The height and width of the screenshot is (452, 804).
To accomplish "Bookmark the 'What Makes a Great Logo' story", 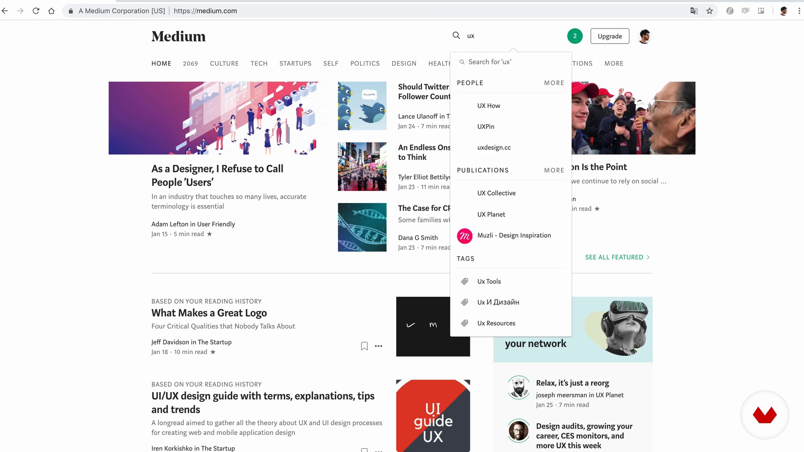I will click(364, 346).
